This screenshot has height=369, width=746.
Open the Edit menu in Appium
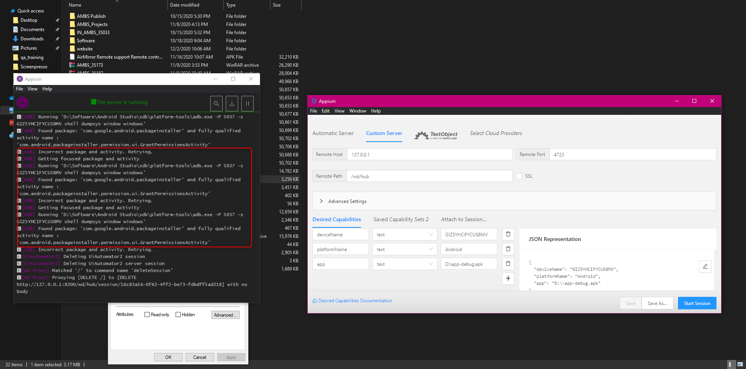click(x=326, y=111)
